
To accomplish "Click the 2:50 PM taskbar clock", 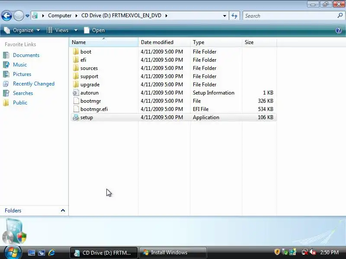I will pos(329,253).
